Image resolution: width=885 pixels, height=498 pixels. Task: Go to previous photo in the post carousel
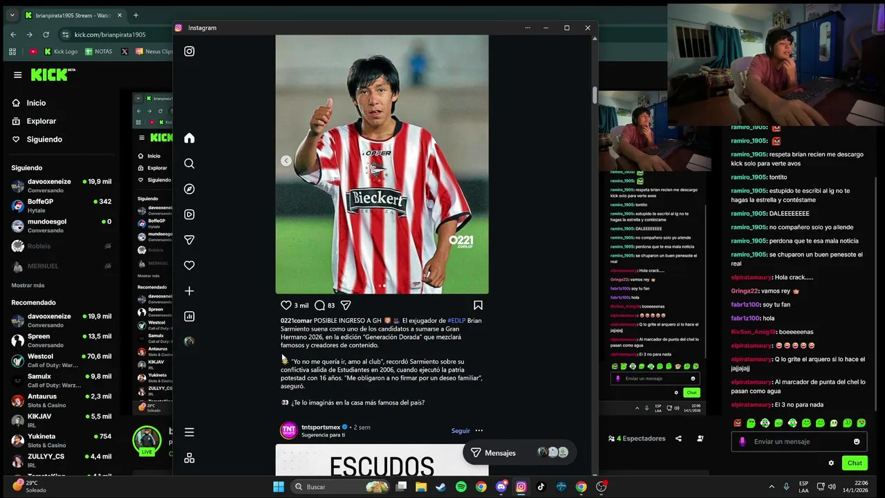(x=286, y=160)
